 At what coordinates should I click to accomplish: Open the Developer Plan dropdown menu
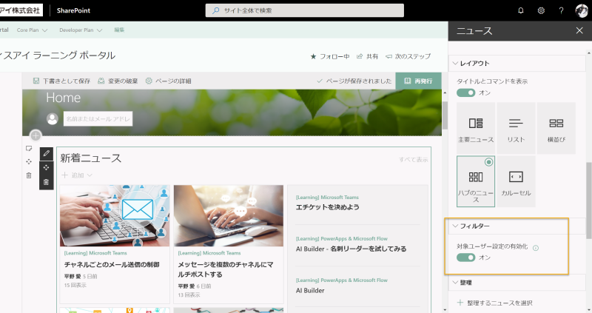[x=81, y=30]
